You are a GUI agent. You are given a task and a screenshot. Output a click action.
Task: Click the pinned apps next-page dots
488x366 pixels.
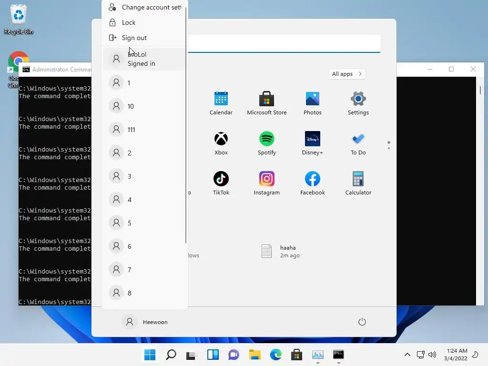[x=389, y=145]
